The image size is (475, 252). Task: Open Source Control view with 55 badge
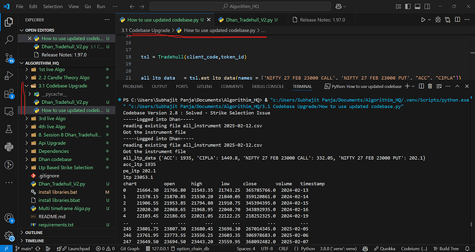(x=9, y=58)
